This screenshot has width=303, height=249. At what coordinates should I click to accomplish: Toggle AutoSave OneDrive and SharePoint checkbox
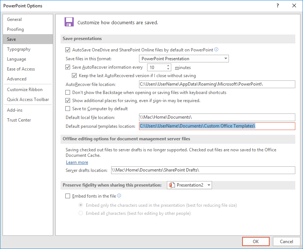[x=67, y=50]
